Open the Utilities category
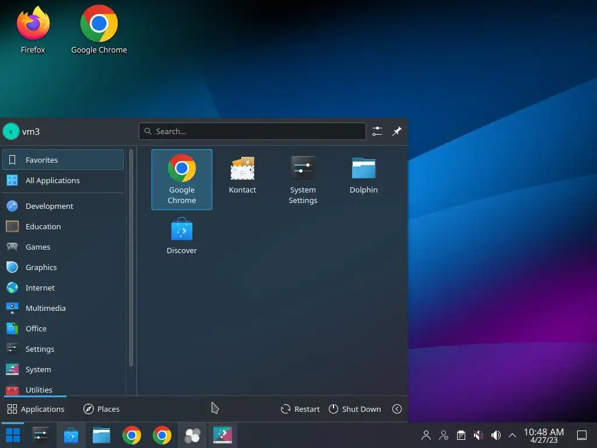 point(63,389)
